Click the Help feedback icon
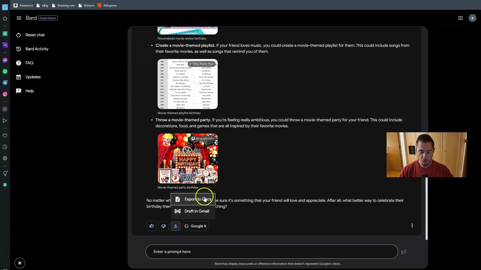The height and width of the screenshot is (270, 481). tap(19, 91)
